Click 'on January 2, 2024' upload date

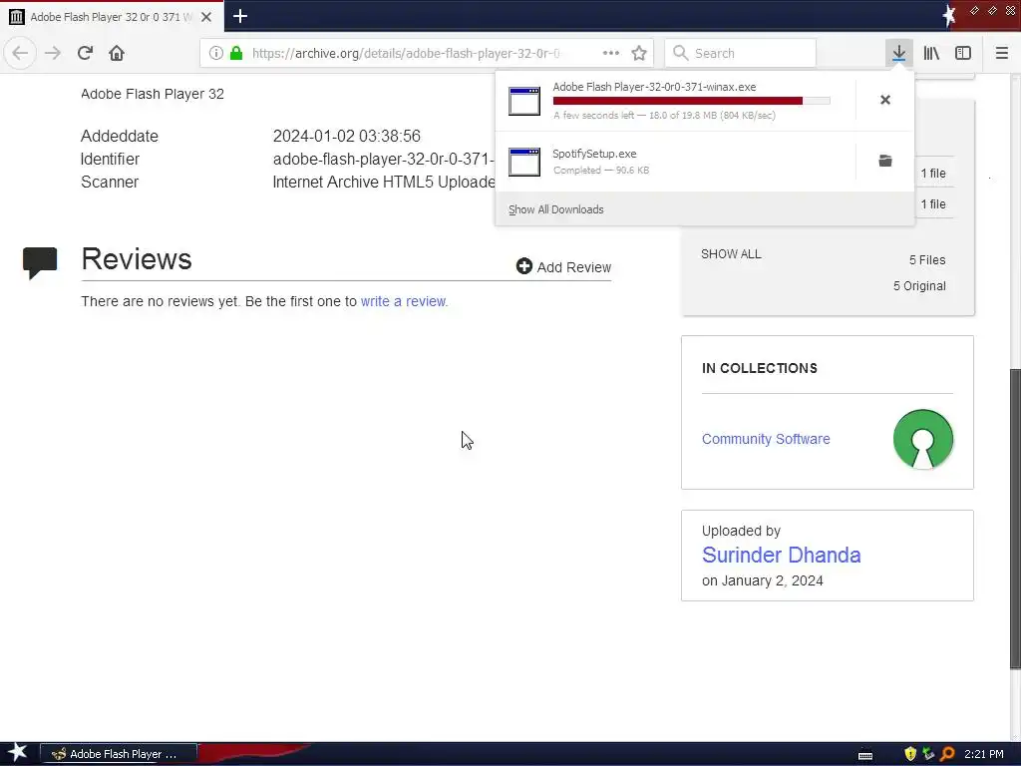[763, 581]
